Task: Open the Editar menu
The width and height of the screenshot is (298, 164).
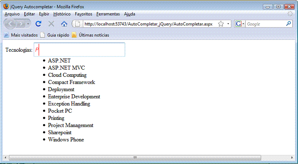Action: pyautogui.click(x=29, y=14)
